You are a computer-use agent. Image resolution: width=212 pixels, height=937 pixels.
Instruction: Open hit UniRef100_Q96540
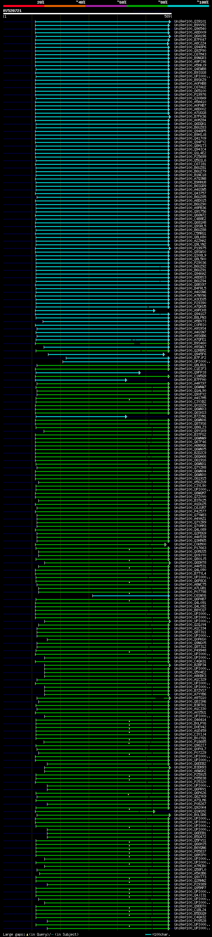tap(190, 29)
